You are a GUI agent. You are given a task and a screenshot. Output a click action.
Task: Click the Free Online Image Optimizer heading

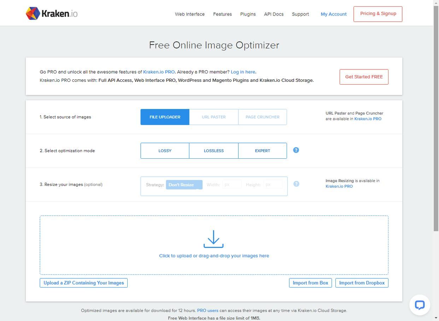(214, 45)
